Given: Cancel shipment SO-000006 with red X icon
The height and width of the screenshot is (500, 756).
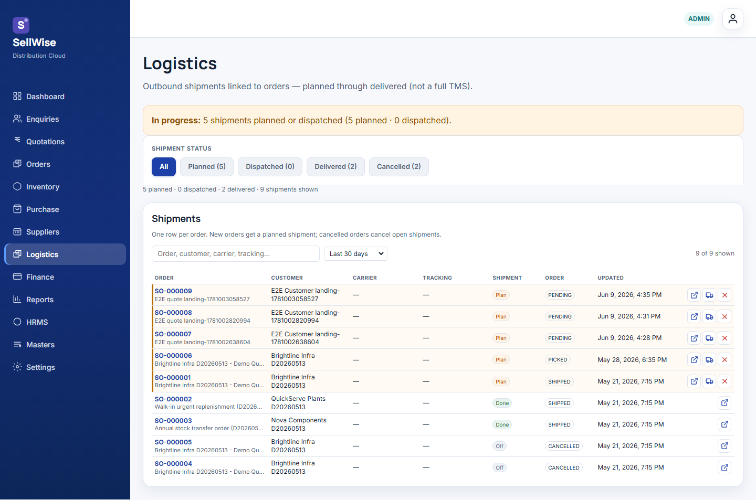Looking at the screenshot, I should 724,359.
